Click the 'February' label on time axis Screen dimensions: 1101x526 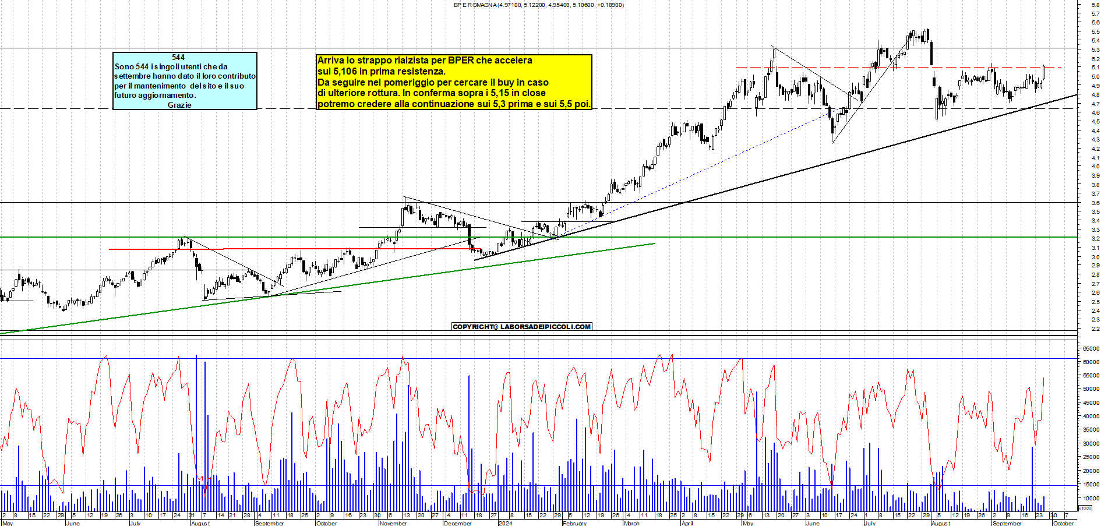574,523
